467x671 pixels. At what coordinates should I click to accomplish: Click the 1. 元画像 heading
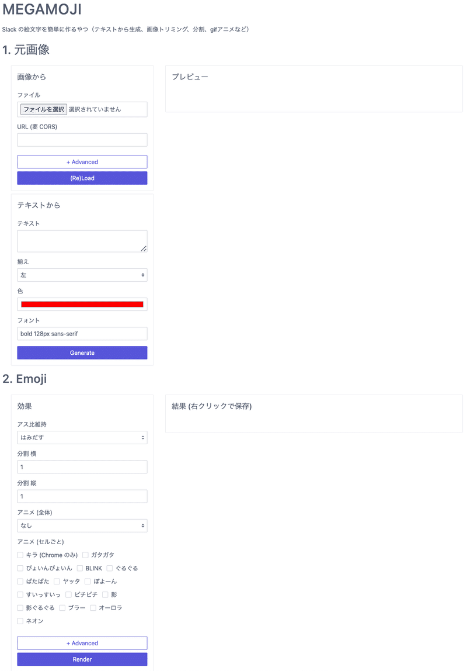click(26, 50)
